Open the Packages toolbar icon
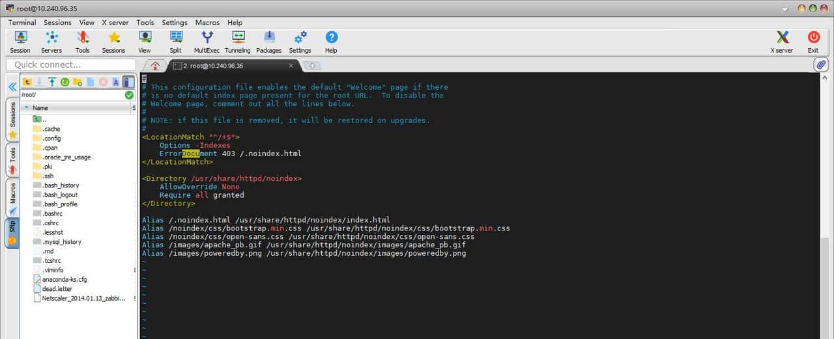Screen dimensions: 834x339 268,42
